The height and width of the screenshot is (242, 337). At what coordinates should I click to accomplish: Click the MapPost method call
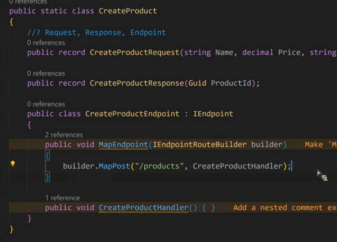(114, 166)
